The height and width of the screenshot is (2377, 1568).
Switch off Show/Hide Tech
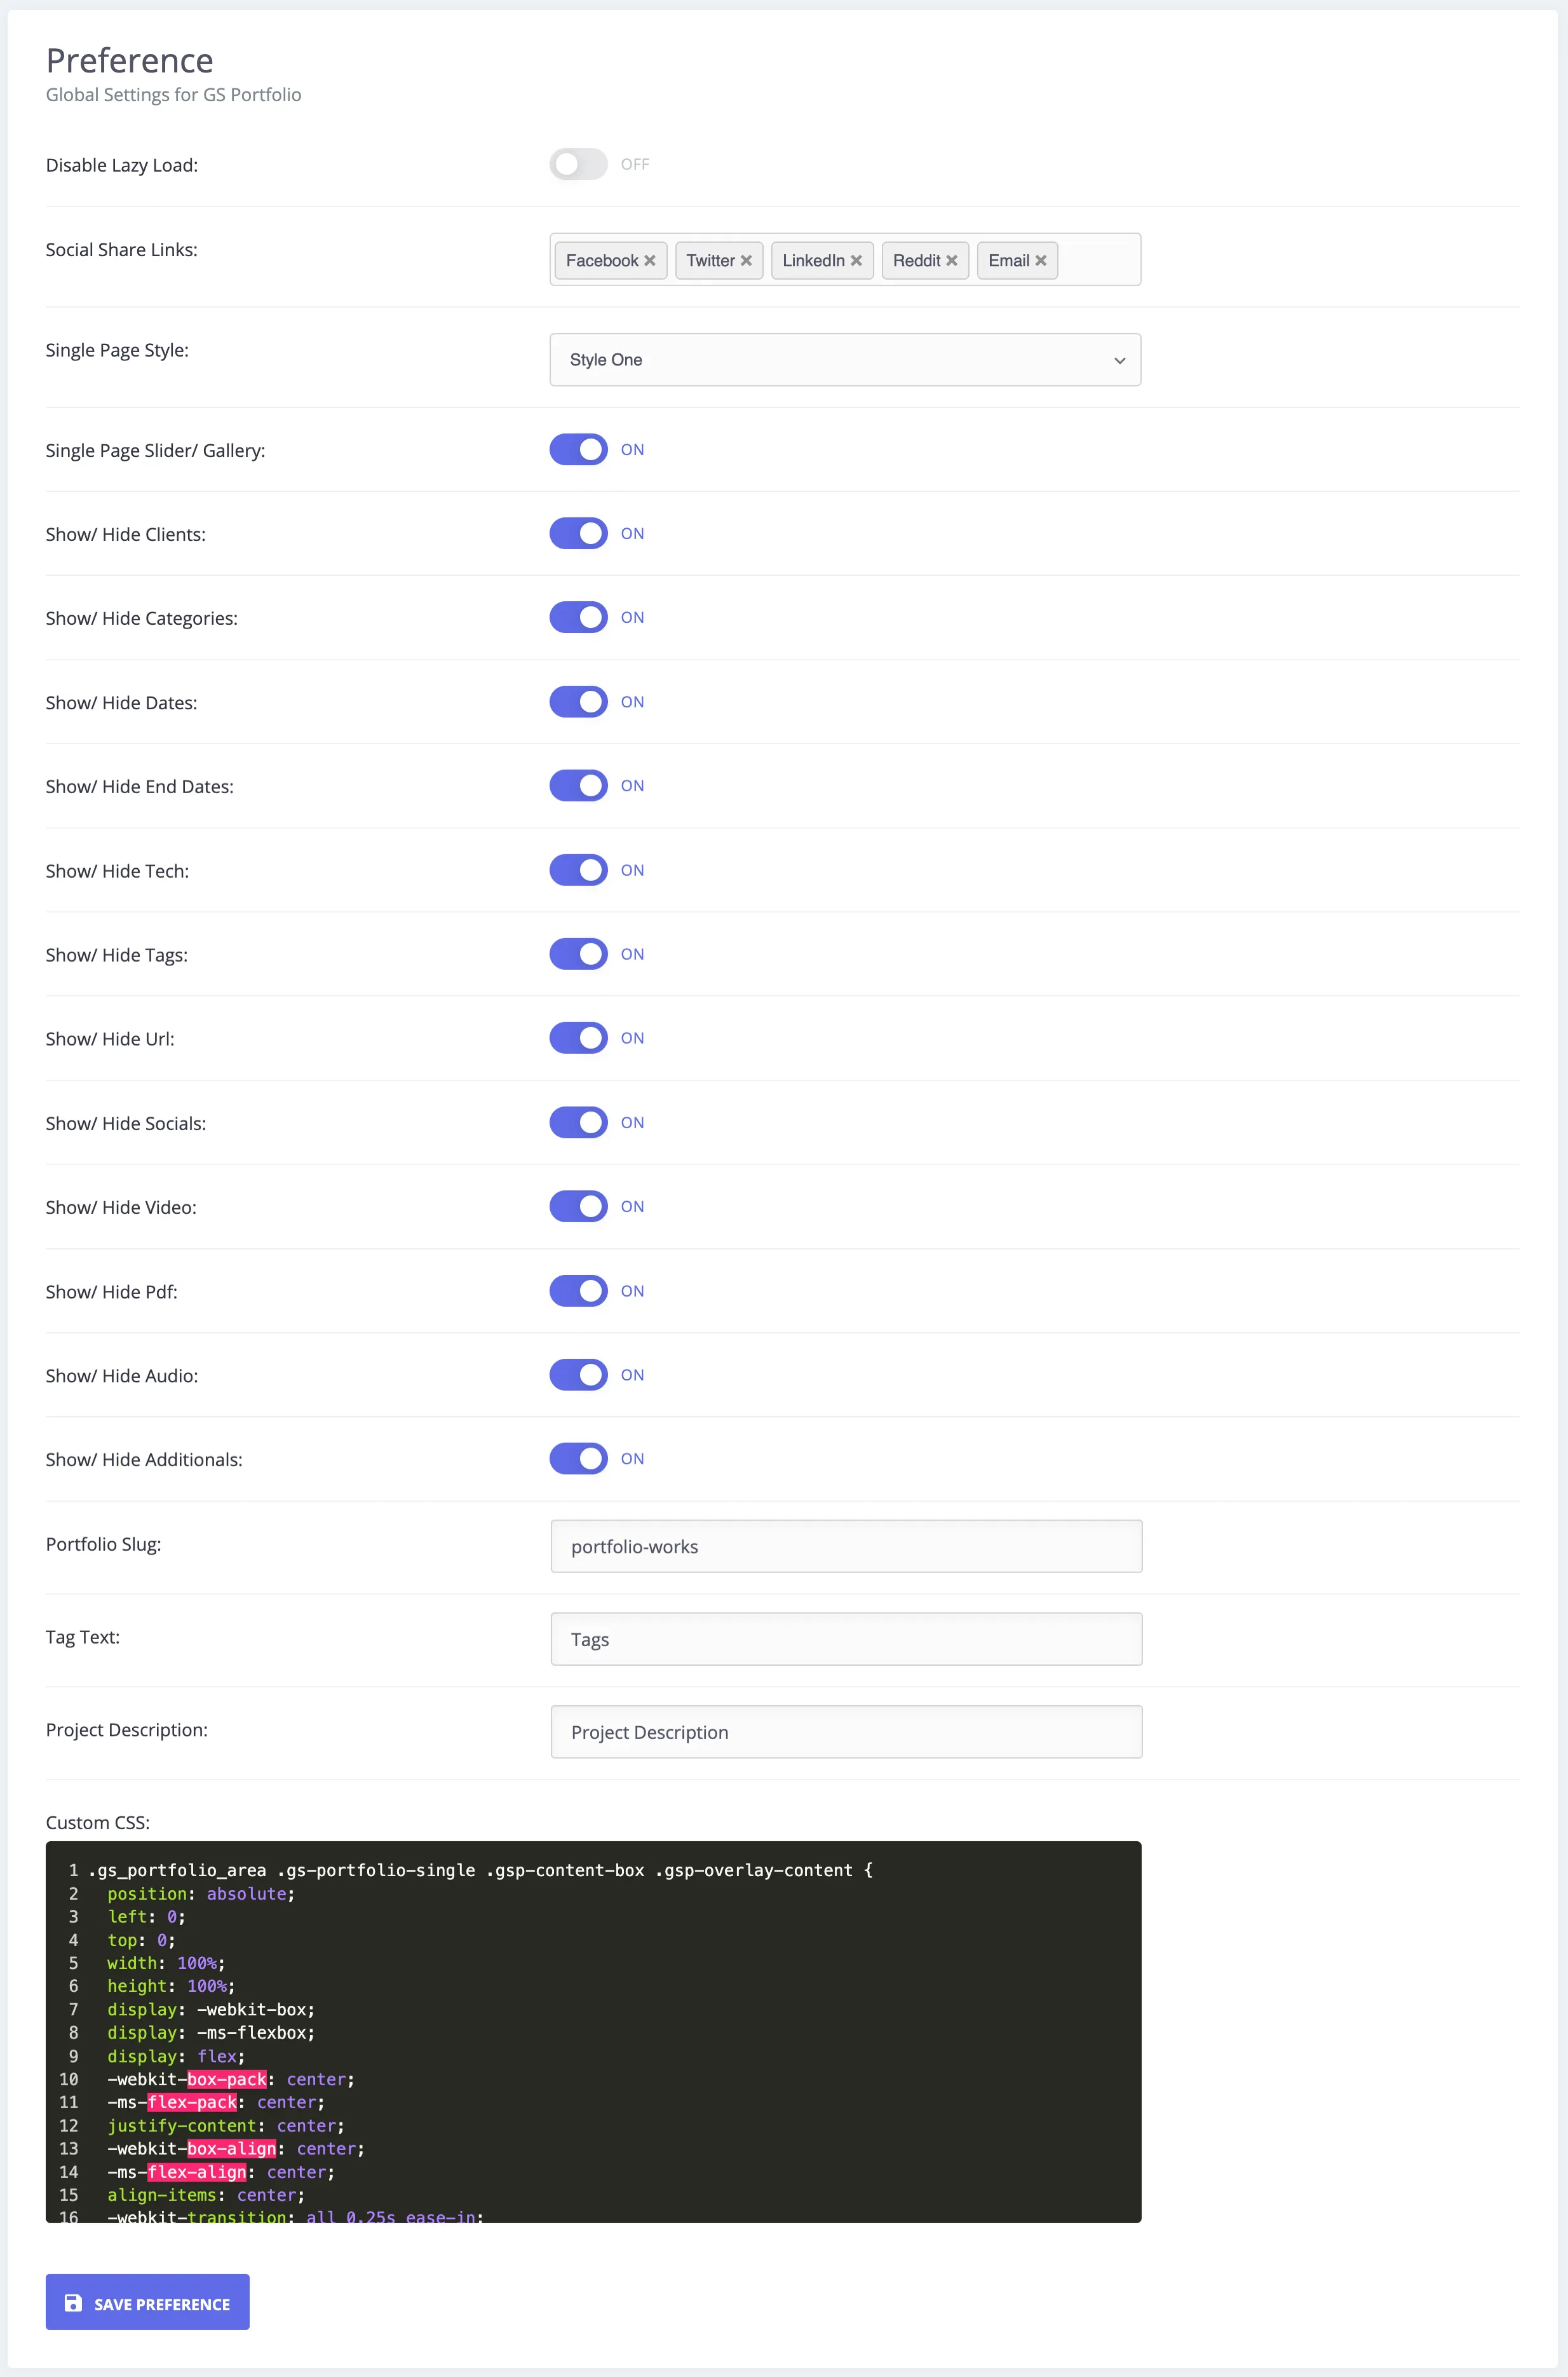click(x=578, y=869)
